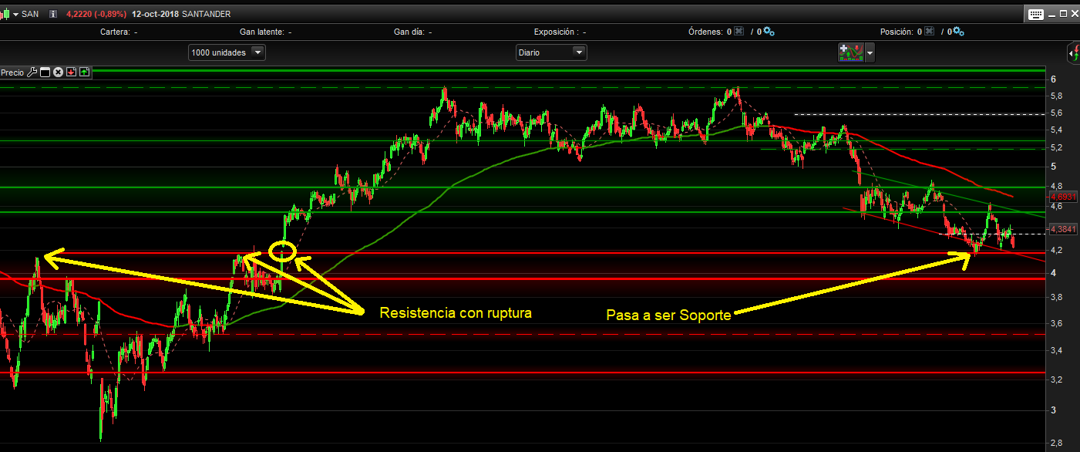Image resolution: width=1080 pixels, height=452 pixels.
Task: Click the candlestick chart icon beside SAN
Action: tap(5, 14)
